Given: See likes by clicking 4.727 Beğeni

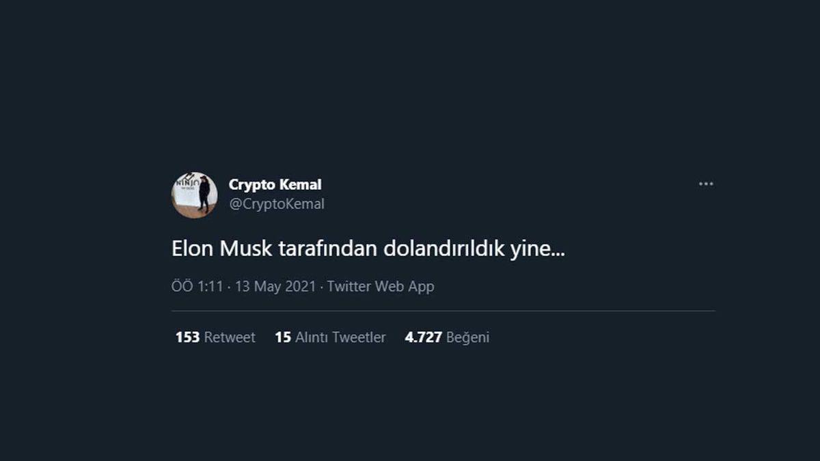Looking at the screenshot, I should (x=447, y=337).
